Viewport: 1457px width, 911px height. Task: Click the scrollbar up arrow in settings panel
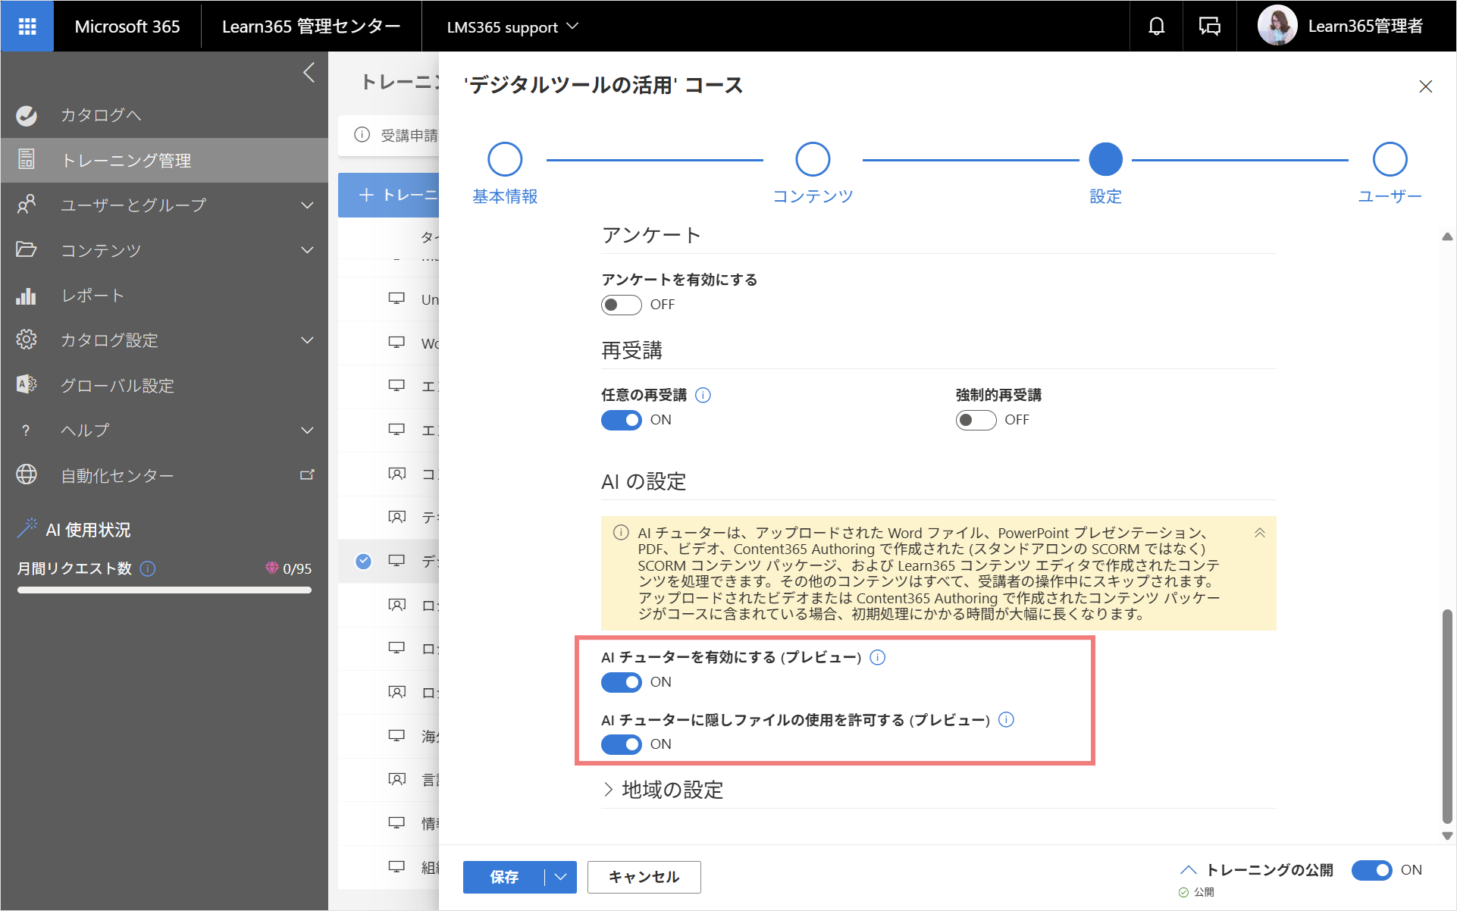(1446, 237)
